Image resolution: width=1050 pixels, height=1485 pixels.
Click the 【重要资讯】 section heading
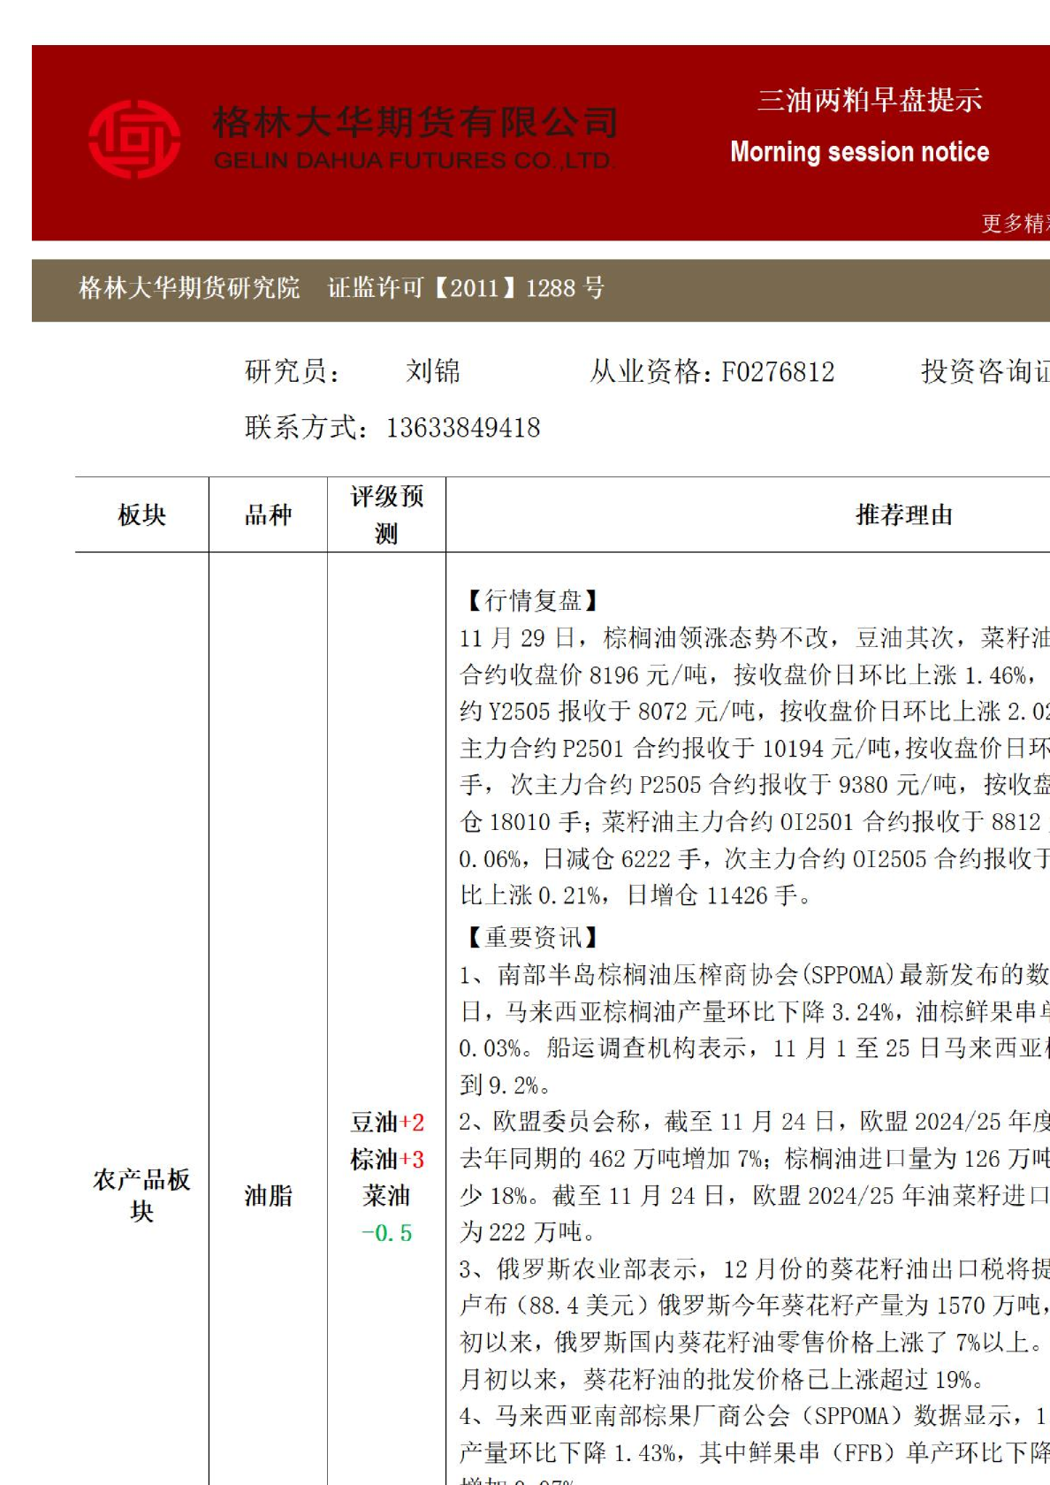(532, 937)
